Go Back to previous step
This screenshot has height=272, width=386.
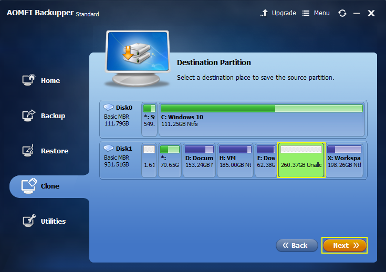tap(297, 245)
